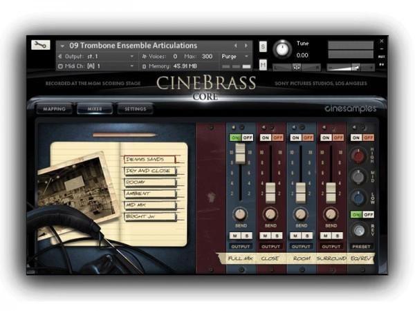Mute the Close channel

(x=265, y=236)
